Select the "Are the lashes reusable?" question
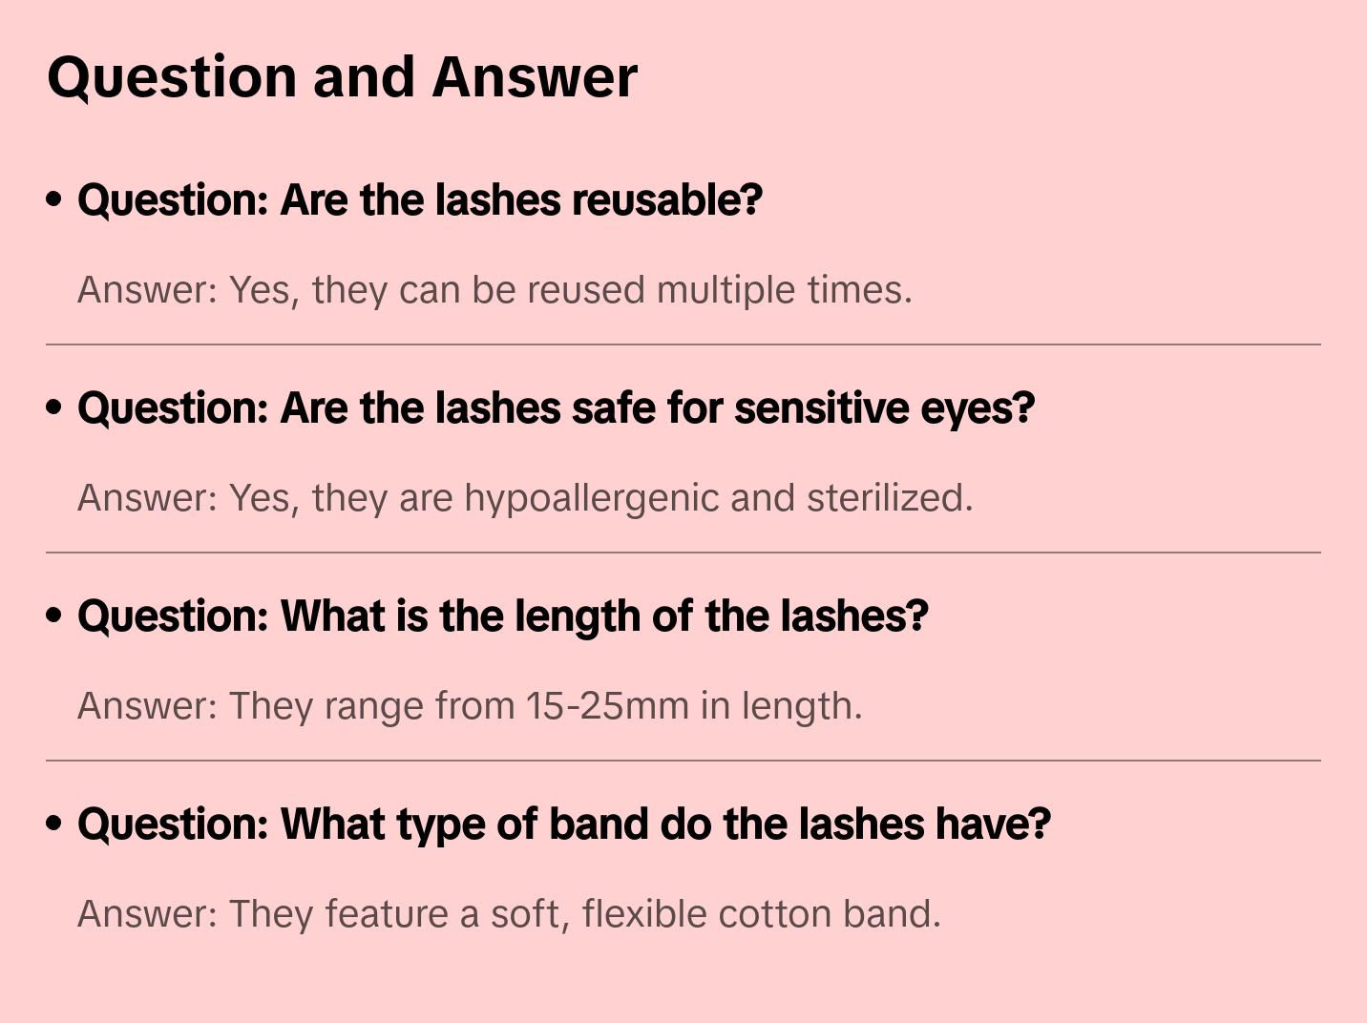The height and width of the screenshot is (1023, 1367). pyautogui.click(x=420, y=200)
